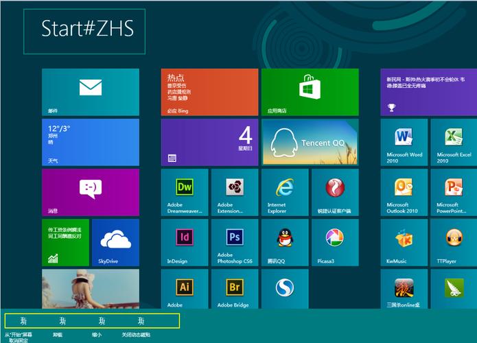This screenshot has height=343, width=477.
Task: Open the Calendar tile showing date 4
Action: pyautogui.click(x=209, y=142)
